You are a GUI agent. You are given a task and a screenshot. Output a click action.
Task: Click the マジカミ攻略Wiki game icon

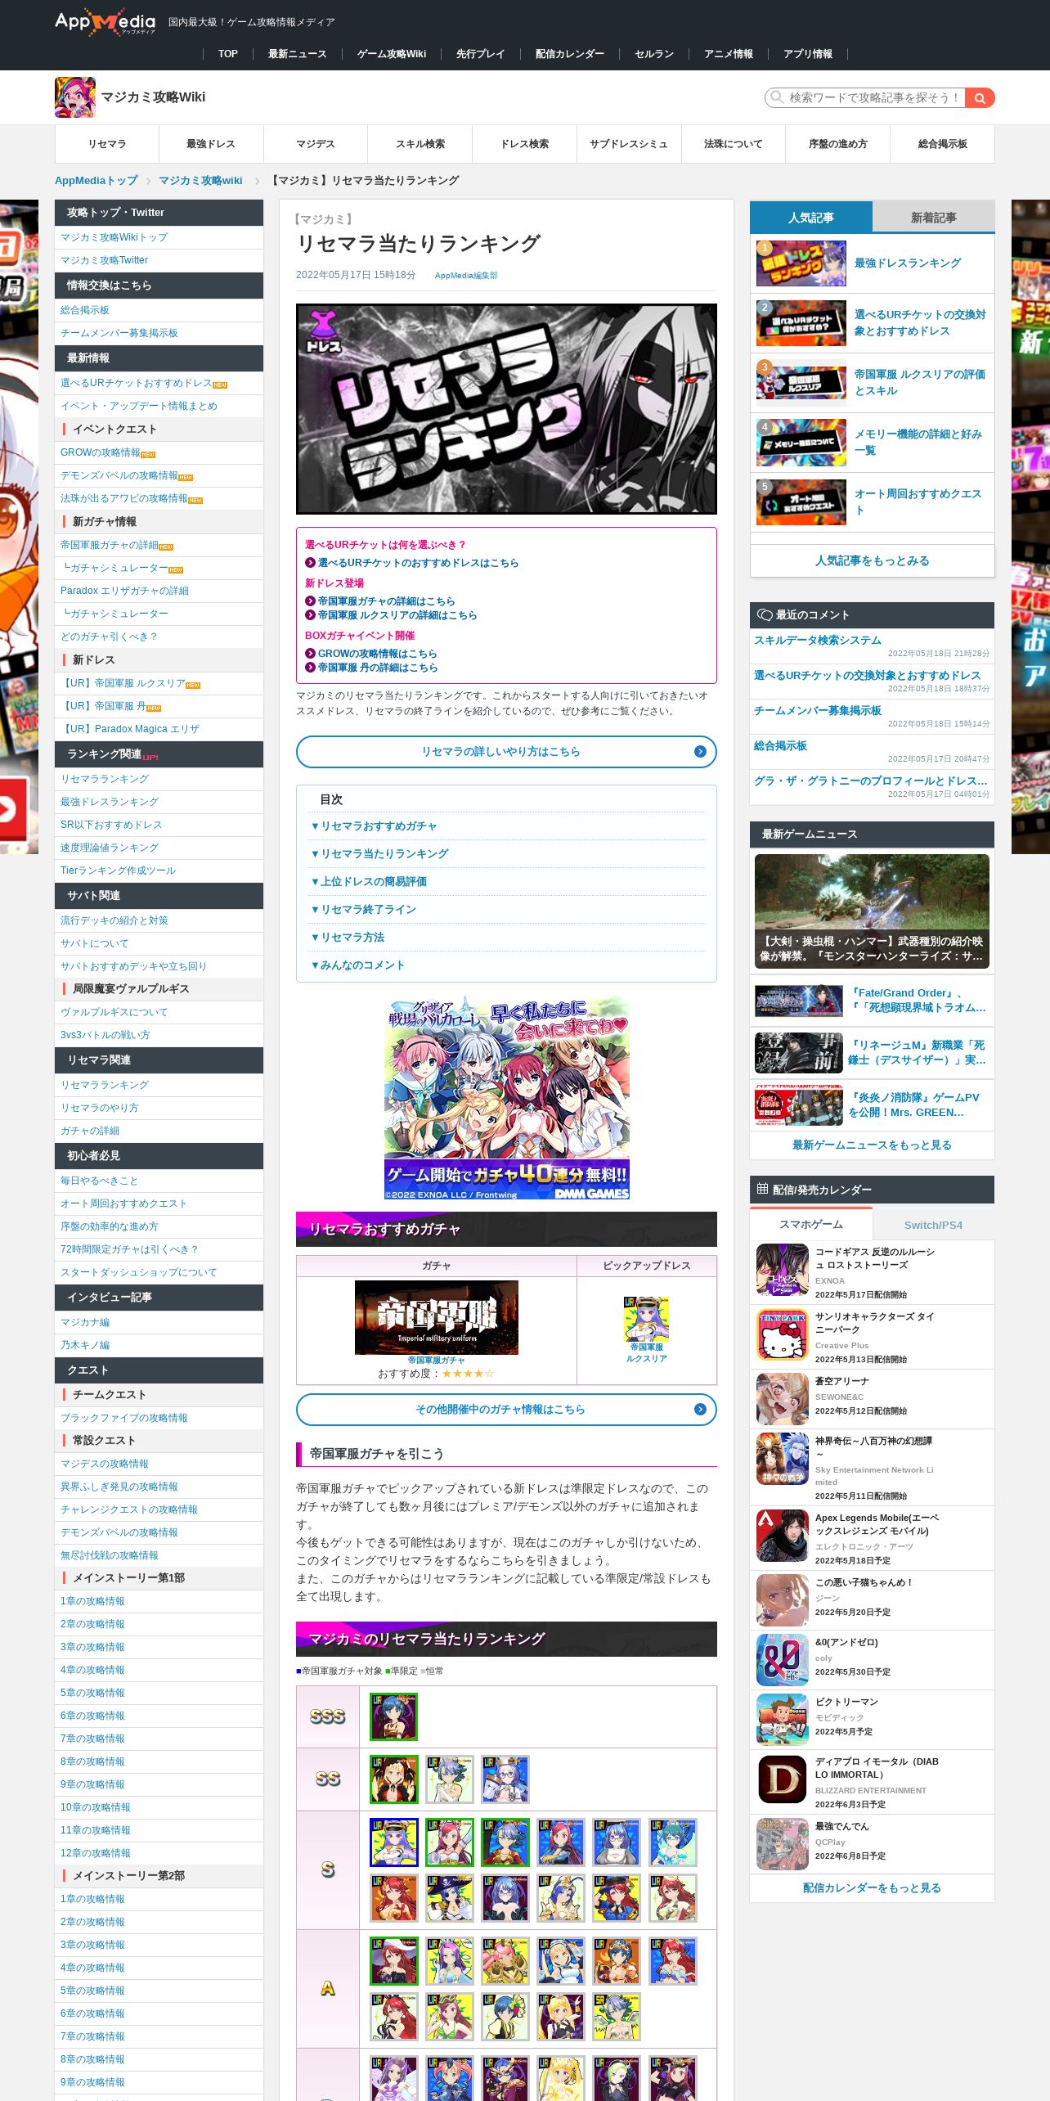pos(75,97)
